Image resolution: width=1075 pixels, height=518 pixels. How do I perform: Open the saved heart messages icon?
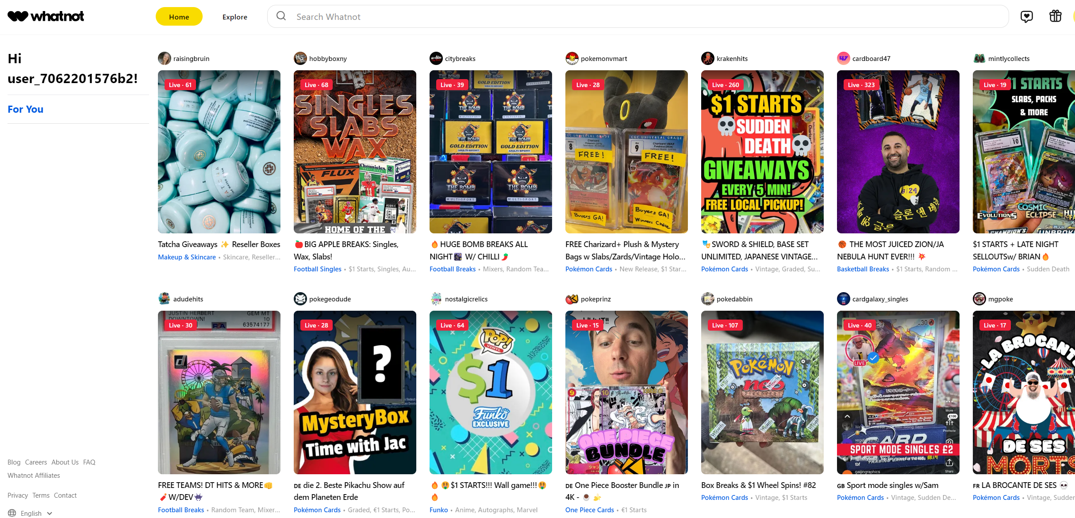[1026, 17]
